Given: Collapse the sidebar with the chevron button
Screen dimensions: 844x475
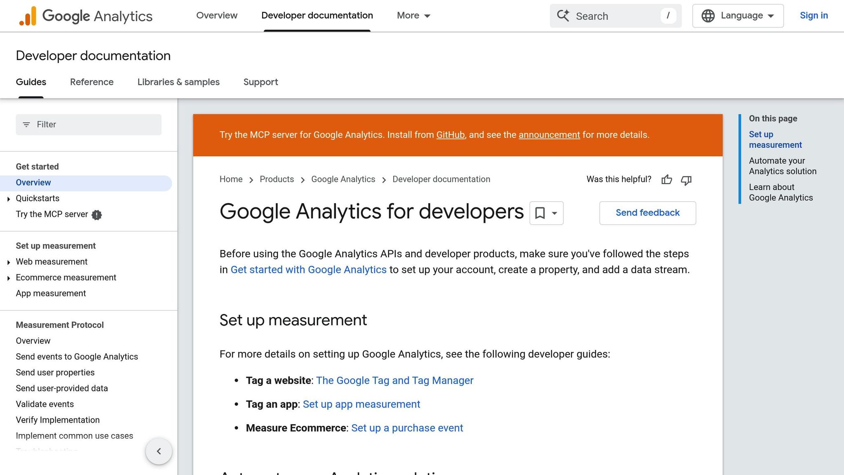Looking at the screenshot, I should point(159,451).
